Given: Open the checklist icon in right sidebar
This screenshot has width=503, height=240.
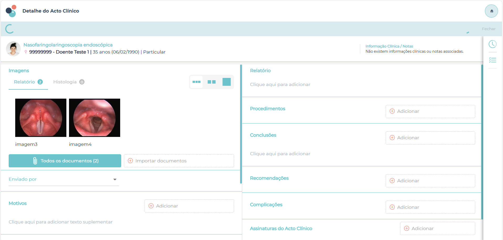Looking at the screenshot, I should coord(493,60).
